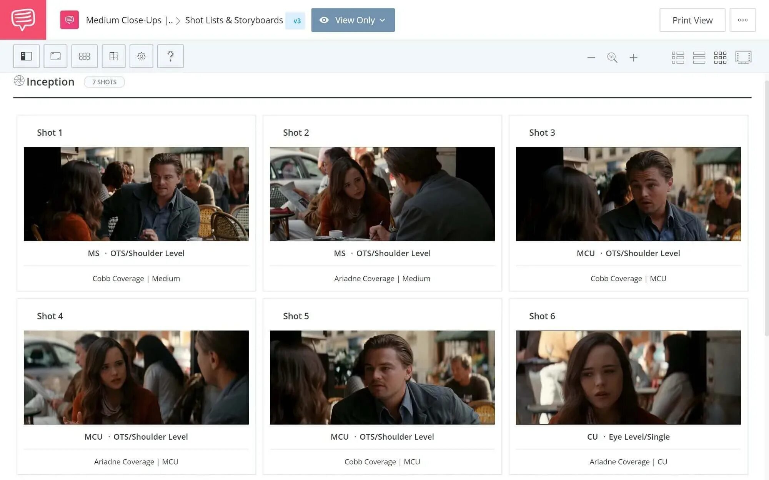769x480 pixels.
Task: Click the StudioBinder chat/message app icon
Action: click(23, 19)
